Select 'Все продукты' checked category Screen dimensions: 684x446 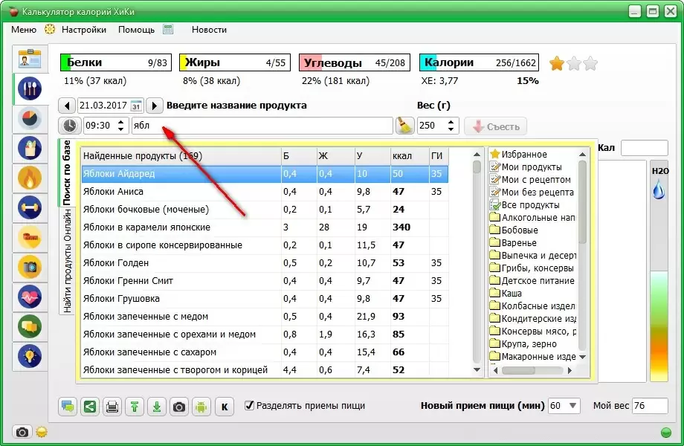pos(529,204)
